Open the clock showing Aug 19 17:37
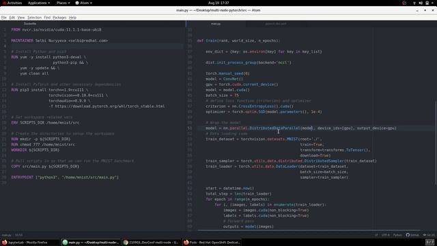This screenshot has height=246, width=437. [218, 3]
